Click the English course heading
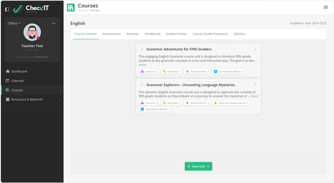334x183 pixels. (x=78, y=23)
